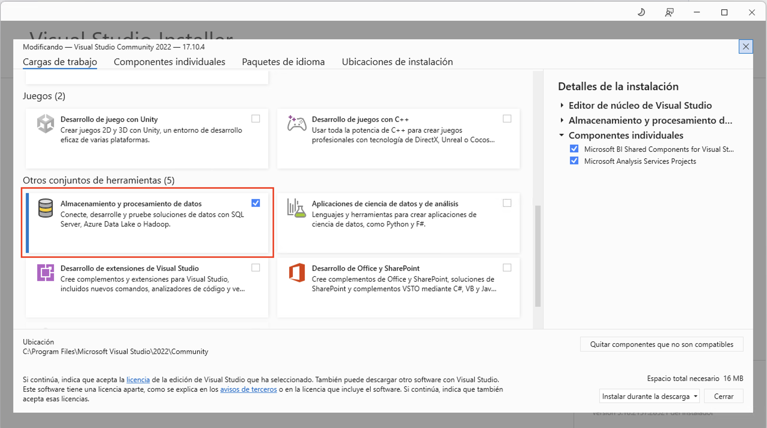This screenshot has width=767, height=428.
Task: Click Espacio total necesario 16 MB text
Action: pos(695,378)
